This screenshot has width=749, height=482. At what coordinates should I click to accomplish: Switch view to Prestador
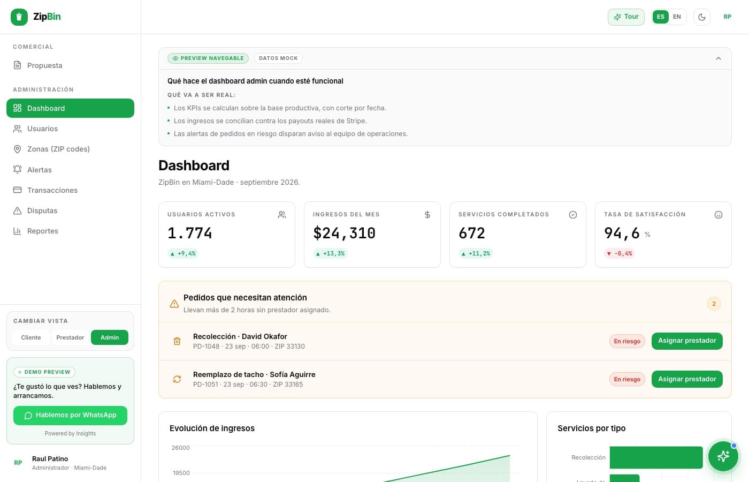[70, 337]
